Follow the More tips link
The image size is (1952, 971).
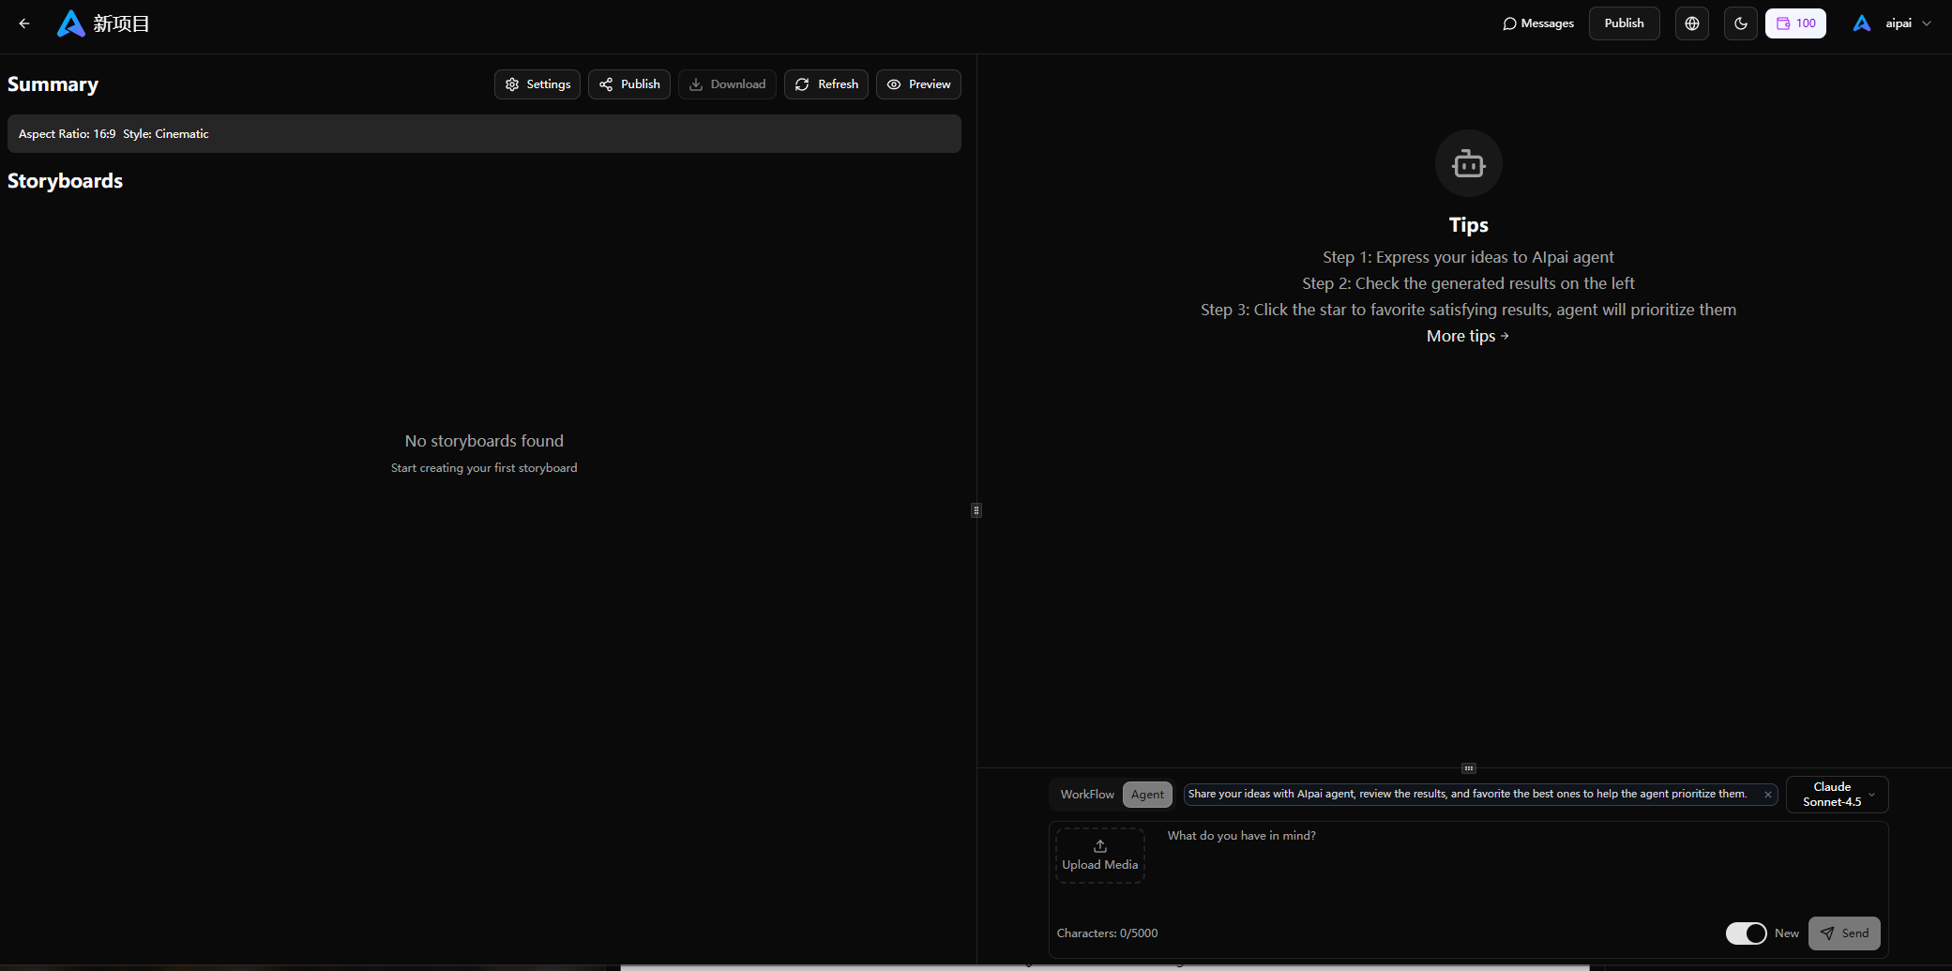pos(1467,336)
